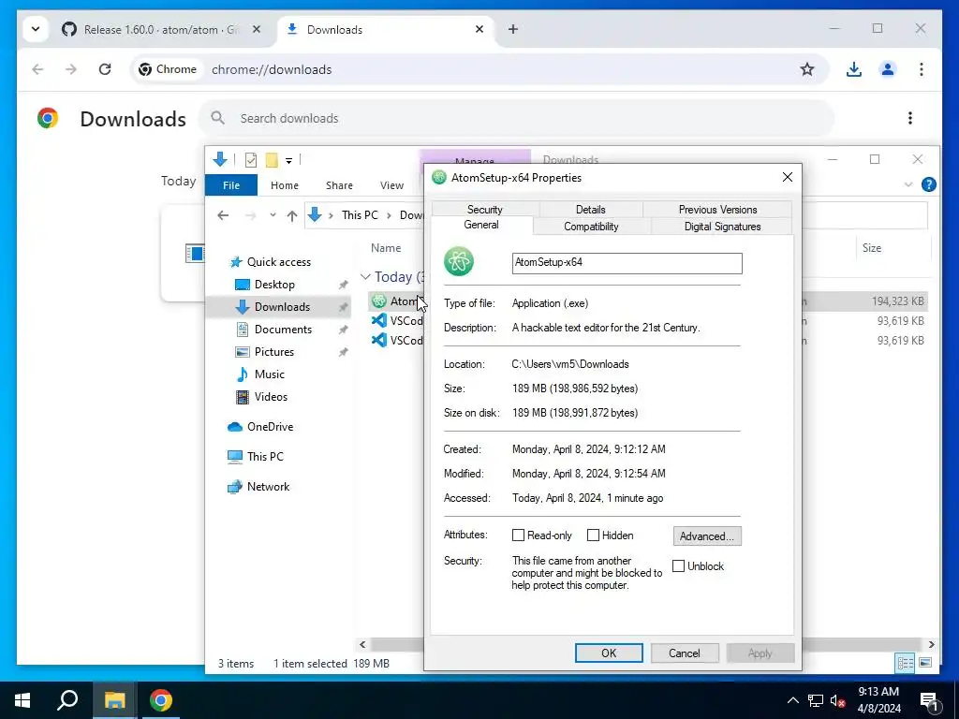Open the Windows Start menu
The height and width of the screenshot is (719, 959).
(x=22, y=700)
